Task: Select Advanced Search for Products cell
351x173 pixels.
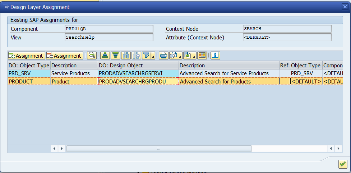Action: pos(229,81)
